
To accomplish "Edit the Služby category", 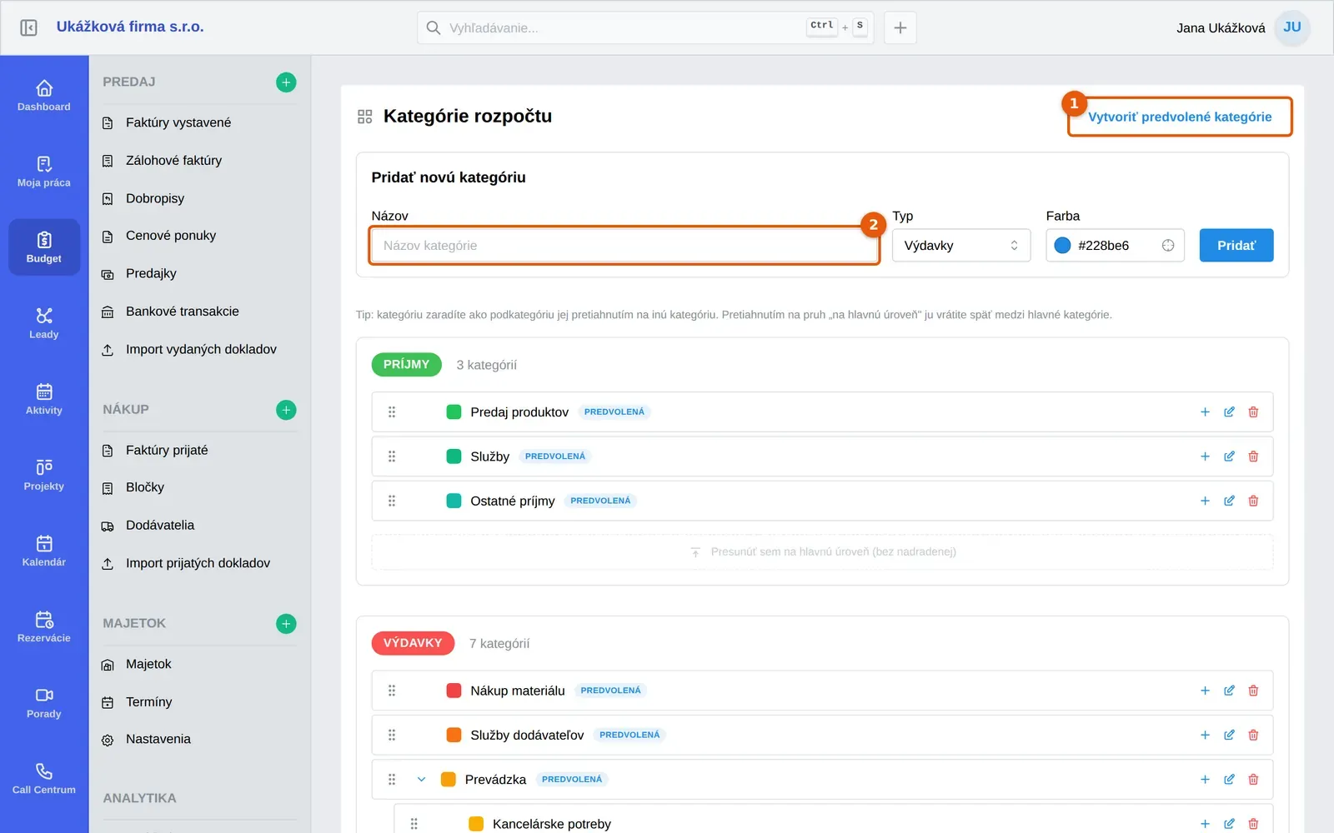I will pyautogui.click(x=1229, y=456).
